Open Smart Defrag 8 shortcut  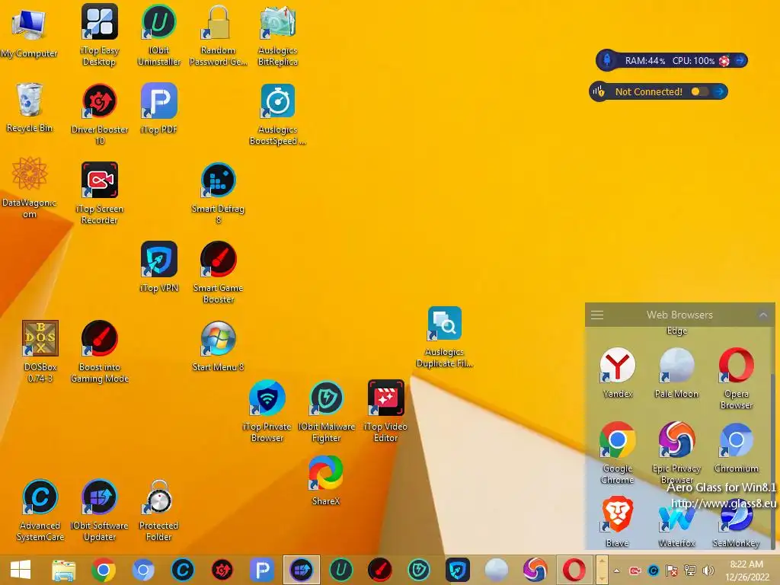[218, 193]
